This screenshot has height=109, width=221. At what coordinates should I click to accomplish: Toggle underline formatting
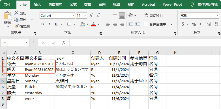click(x=56, y=24)
